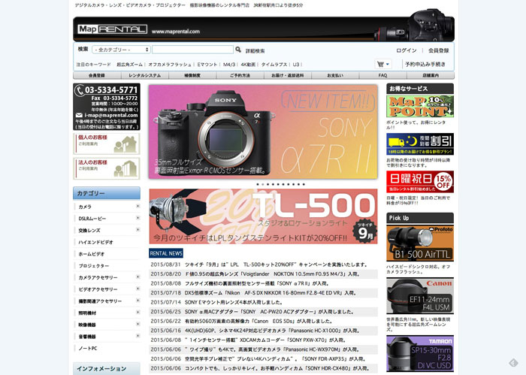
Task: Open the お届け・返却送料 nav tab
Action: 288,75
